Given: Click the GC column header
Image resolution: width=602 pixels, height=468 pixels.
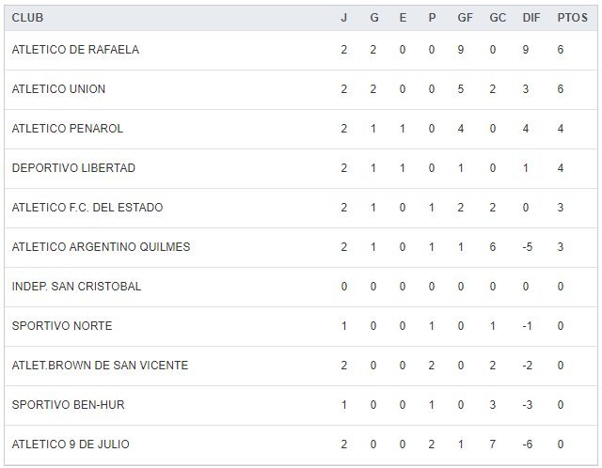Looking at the screenshot, I should coord(498,18).
